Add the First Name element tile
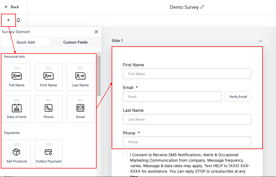 coord(49,77)
